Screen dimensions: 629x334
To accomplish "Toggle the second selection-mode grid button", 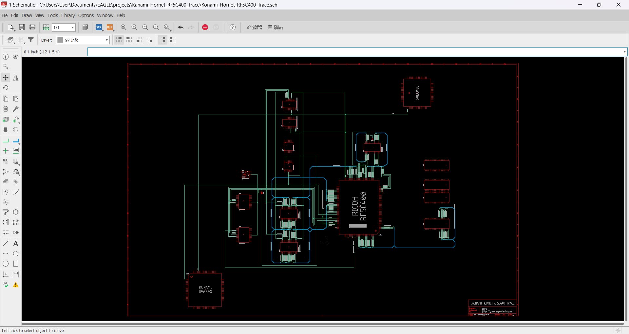I will coord(129,40).
